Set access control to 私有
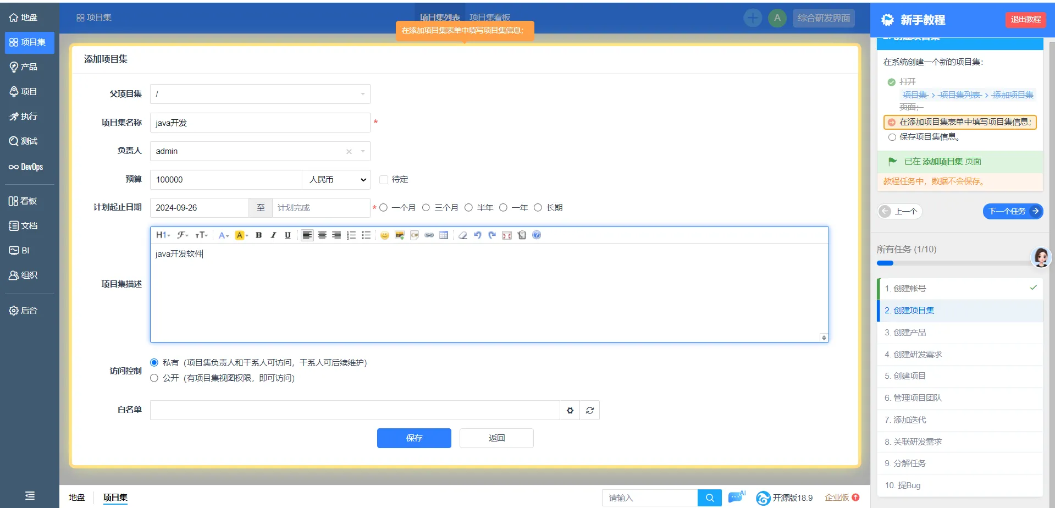This screenshot has width=1055, height=508. (x=154, y=363)
